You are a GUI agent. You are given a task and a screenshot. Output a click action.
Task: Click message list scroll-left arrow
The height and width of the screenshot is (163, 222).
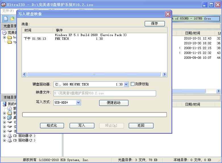(x=24, y=74)
